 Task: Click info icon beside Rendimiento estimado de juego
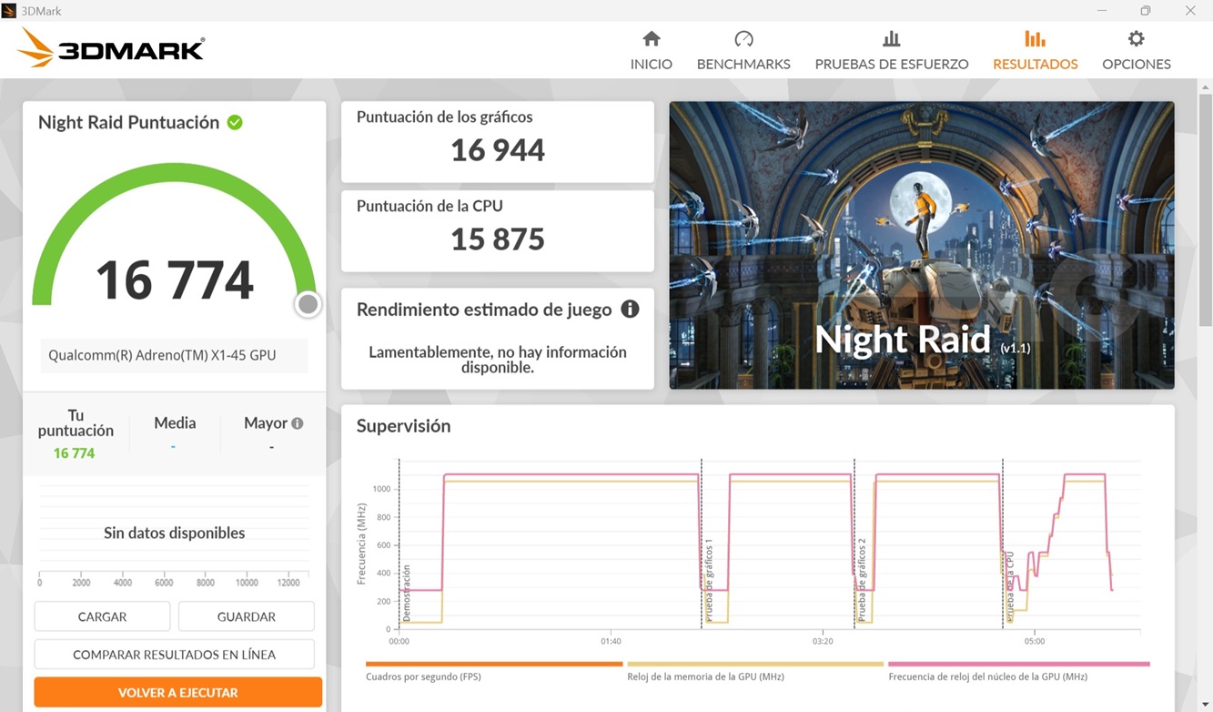tap(630, 310)
